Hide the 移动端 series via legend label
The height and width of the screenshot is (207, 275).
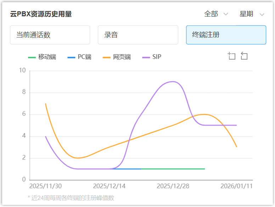47,57
